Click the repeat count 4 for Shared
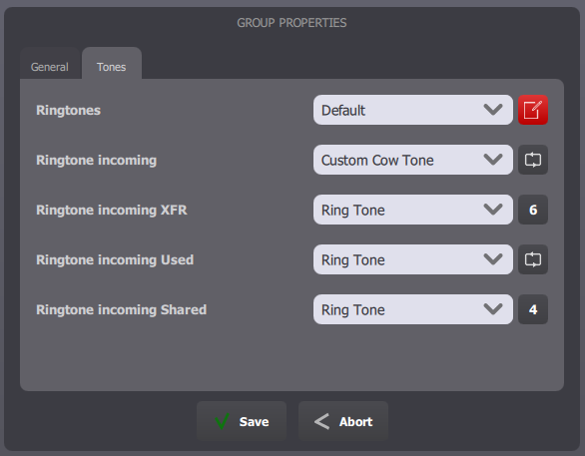 coord(533,309)
